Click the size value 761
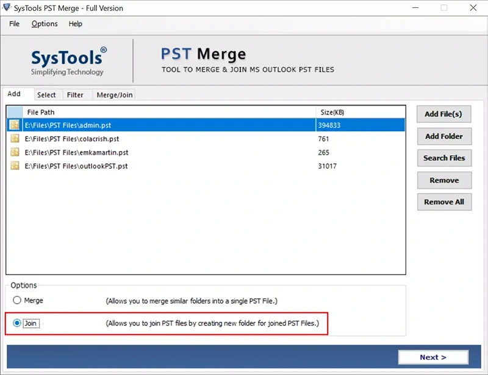Screen dimensions: 488x375 [x=323, y=139]
